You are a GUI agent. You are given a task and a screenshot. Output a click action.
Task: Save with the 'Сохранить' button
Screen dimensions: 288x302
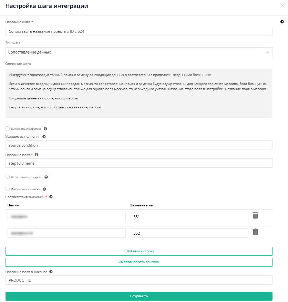click(139, 296)
